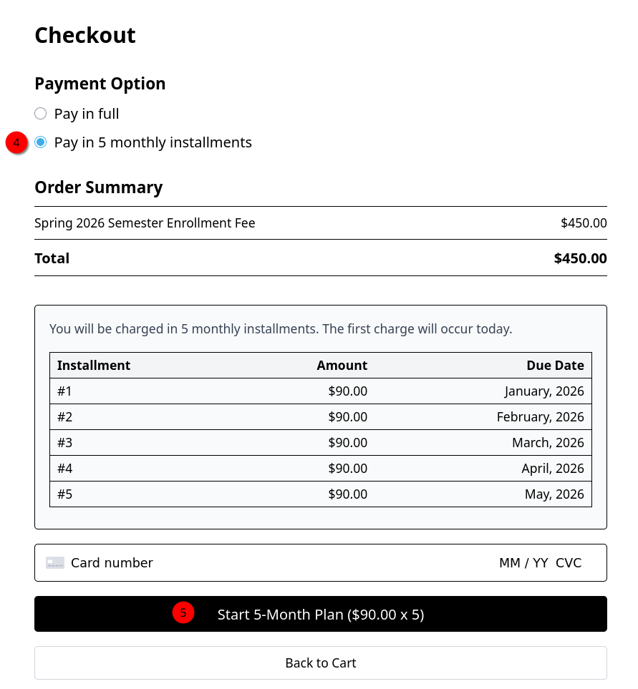Start the 5-Month Plan payment button
This screenshot has width=638, height=689.
[x=321, y=614]
